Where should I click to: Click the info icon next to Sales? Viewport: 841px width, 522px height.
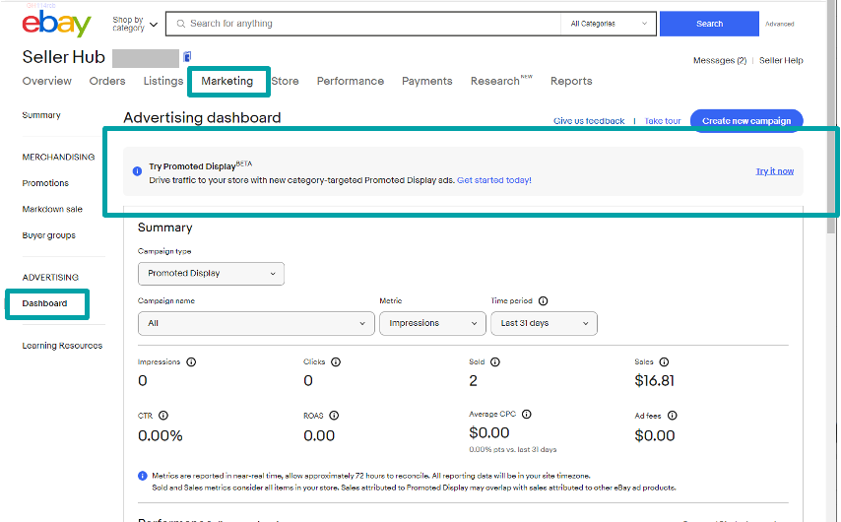click(x=664, y=362)
